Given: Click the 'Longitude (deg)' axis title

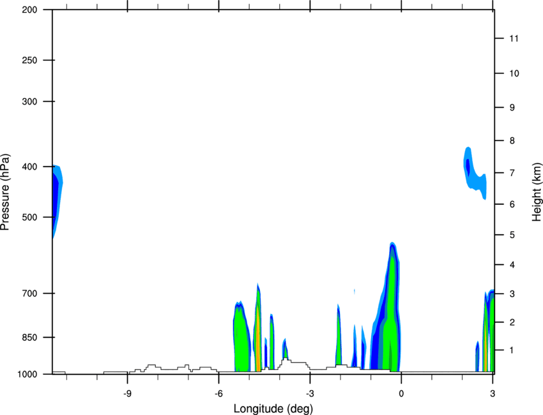Looking at the screenshot, I should [273, 409].
